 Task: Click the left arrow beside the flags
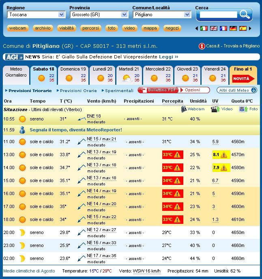tap(197, 28)
